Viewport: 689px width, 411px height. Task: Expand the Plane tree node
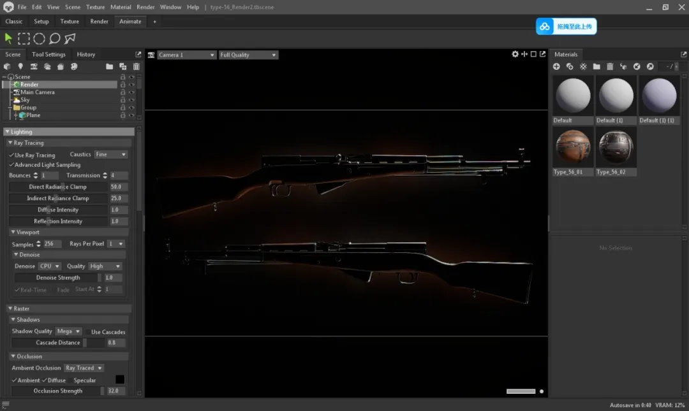16,115
